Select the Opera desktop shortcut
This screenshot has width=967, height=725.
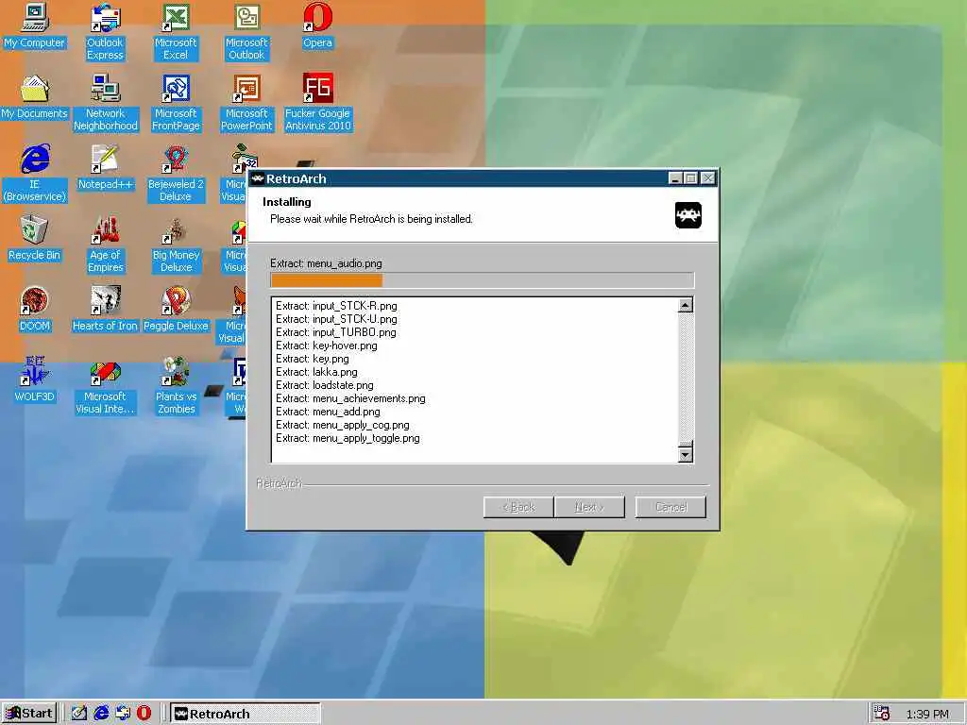[317, 27]
